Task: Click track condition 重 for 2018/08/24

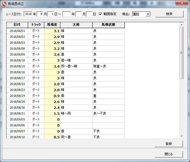Action: 108,96
